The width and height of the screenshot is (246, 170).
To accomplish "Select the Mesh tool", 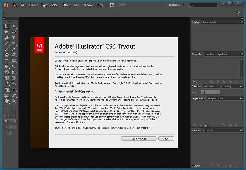I will pos(6,78).
